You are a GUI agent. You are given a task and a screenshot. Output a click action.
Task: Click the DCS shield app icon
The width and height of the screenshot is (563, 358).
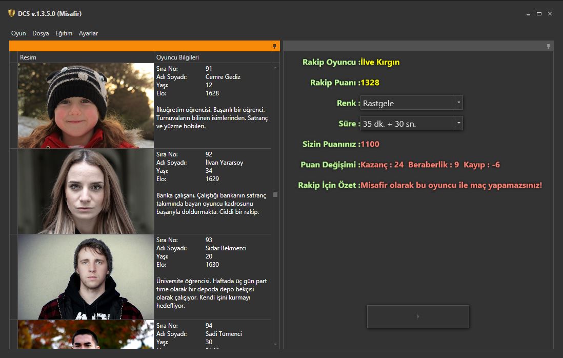coord(11,13)
